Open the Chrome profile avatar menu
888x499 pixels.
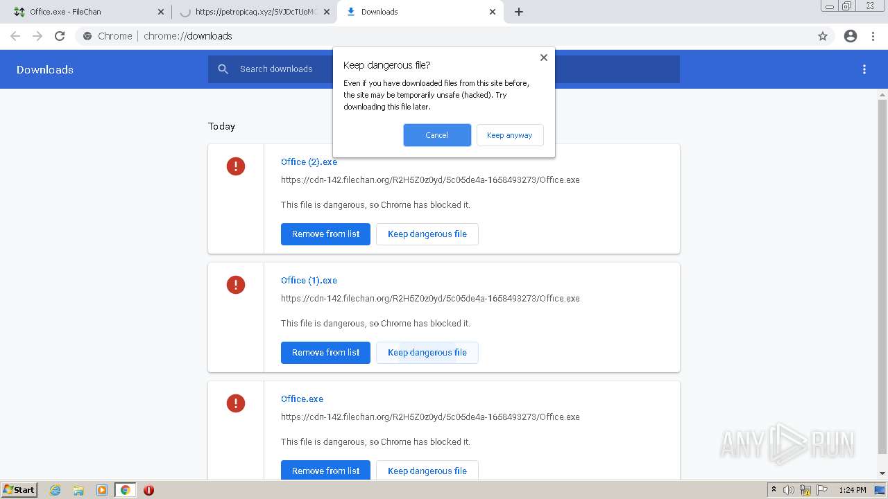(851, 36)
